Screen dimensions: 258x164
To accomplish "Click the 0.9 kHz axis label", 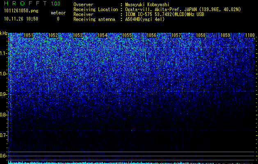I will 3,94.
